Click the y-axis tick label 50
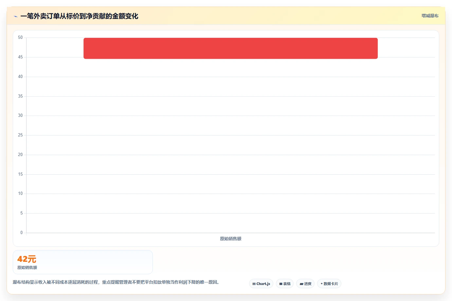The height and width of the screenshot is (301, 452). 20,38
